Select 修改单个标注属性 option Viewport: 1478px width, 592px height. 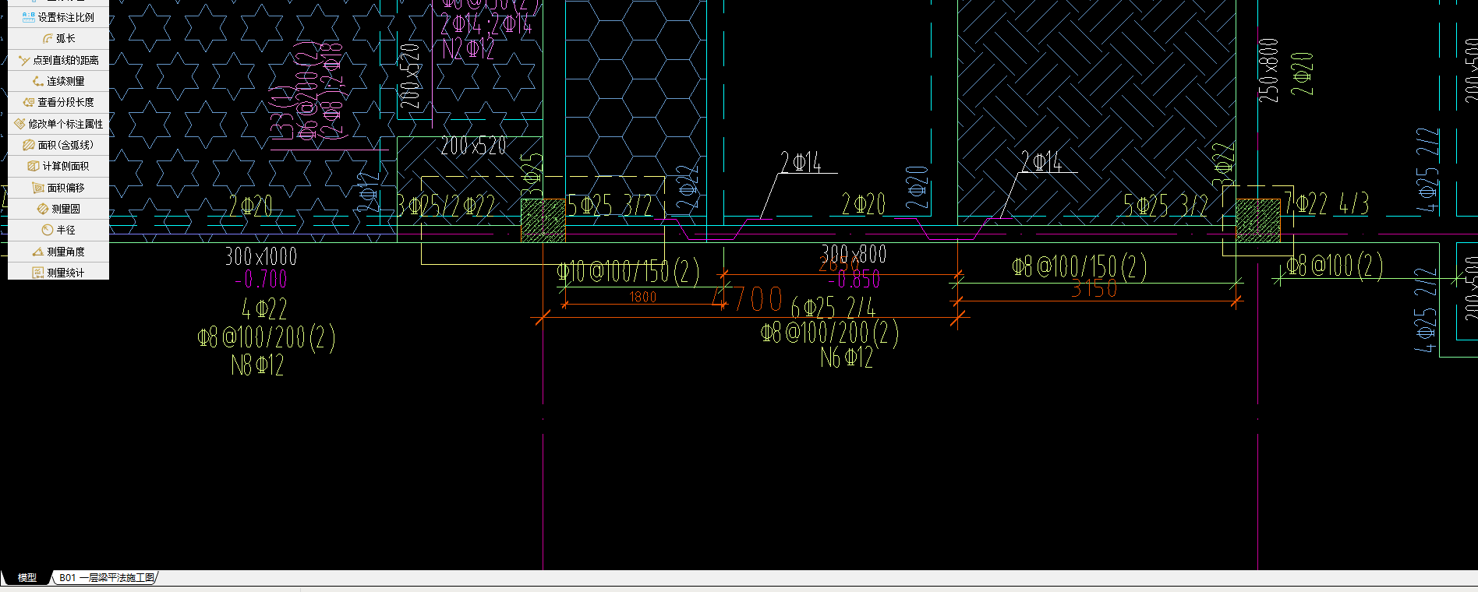(x=58, y=124)
